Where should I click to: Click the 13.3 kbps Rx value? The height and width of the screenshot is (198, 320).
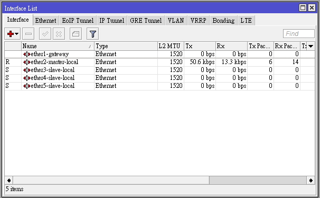click(234, 62)
